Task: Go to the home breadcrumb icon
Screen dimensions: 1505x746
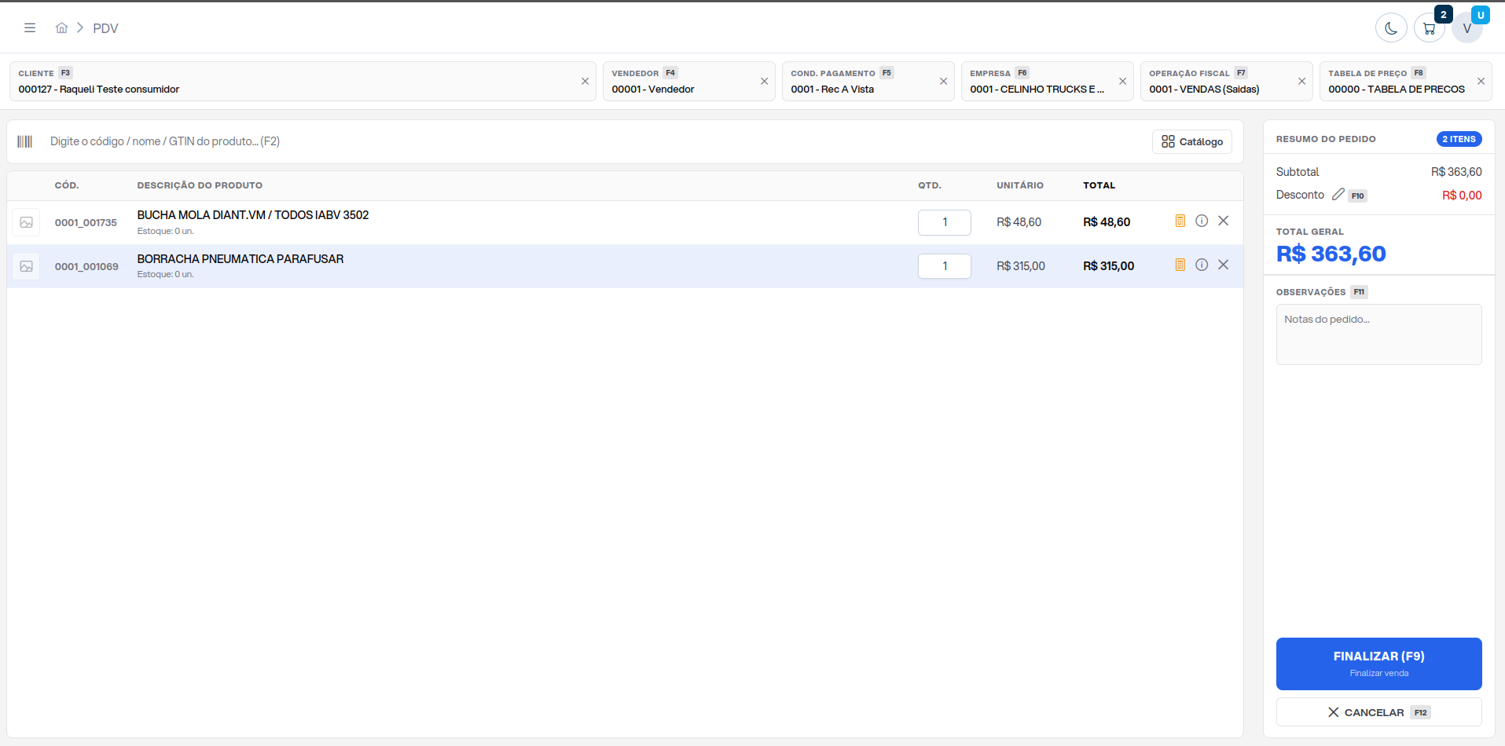Action: pos(61,27)
